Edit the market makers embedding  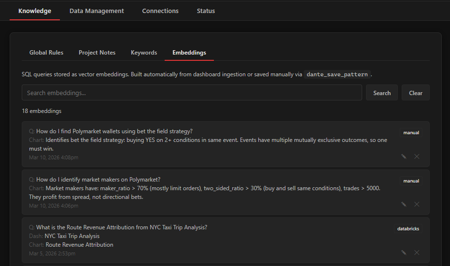click(x=404, y=204)
